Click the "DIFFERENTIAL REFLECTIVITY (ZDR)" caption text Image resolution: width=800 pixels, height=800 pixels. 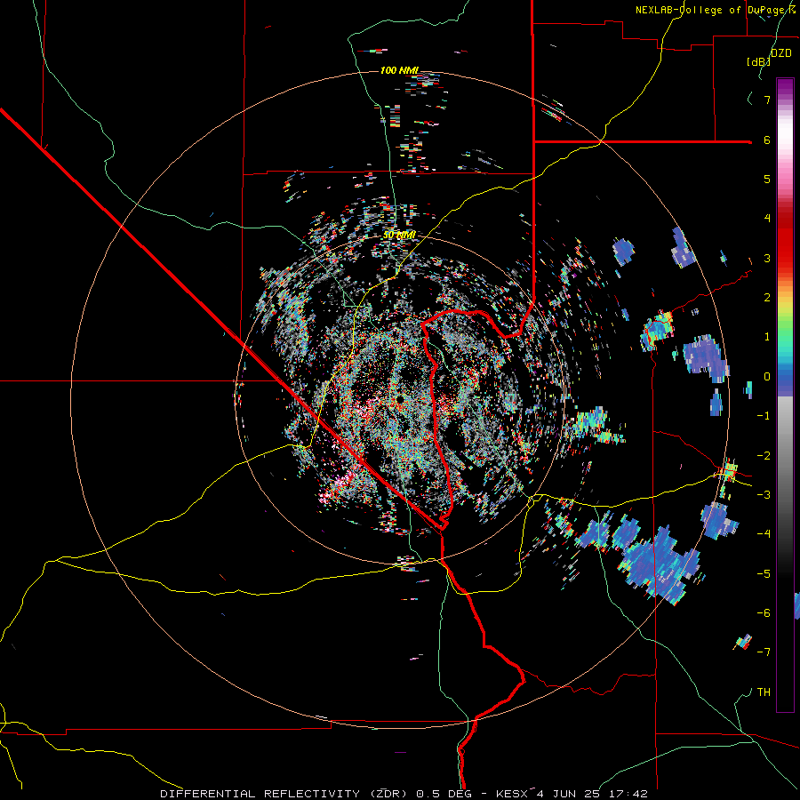284,794
